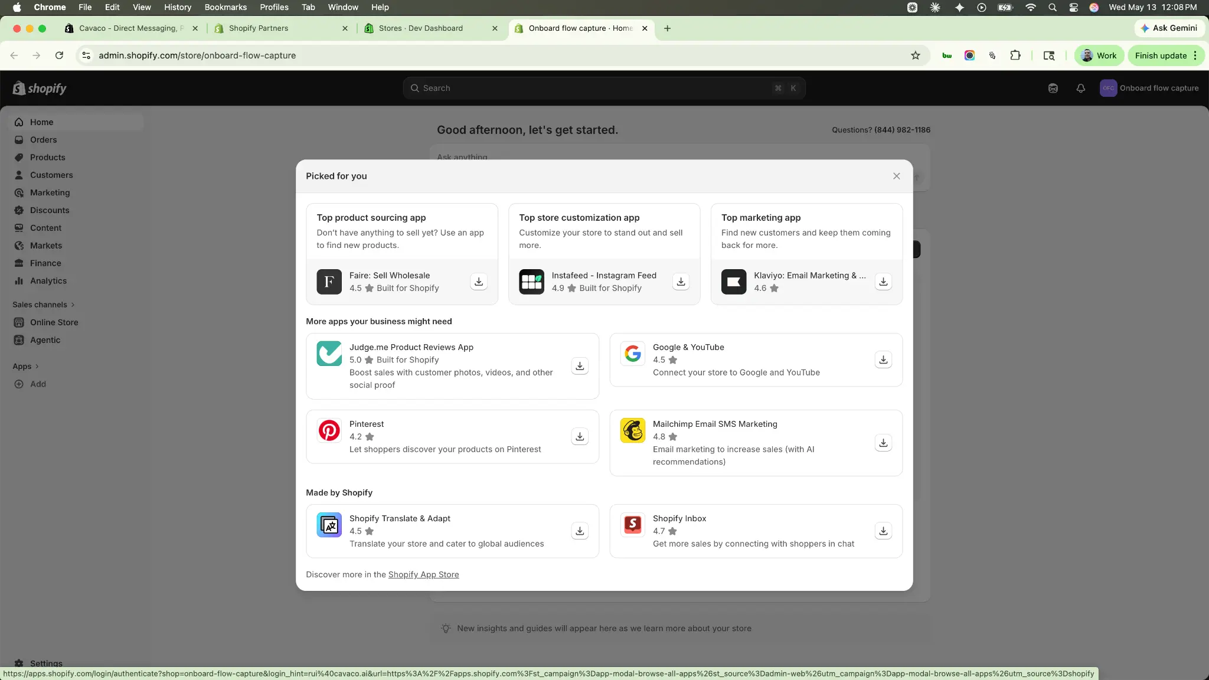The height and width of the screenshot is (680, 1209).
Task: Open the Products section
Action: [x=77, y=158]
